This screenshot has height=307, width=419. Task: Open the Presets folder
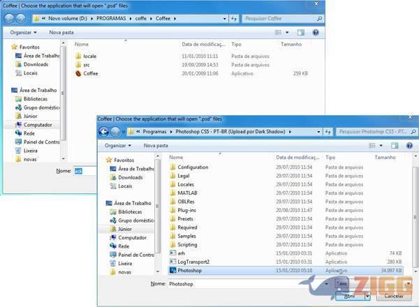pyautogui.click(x=185, y=218)
